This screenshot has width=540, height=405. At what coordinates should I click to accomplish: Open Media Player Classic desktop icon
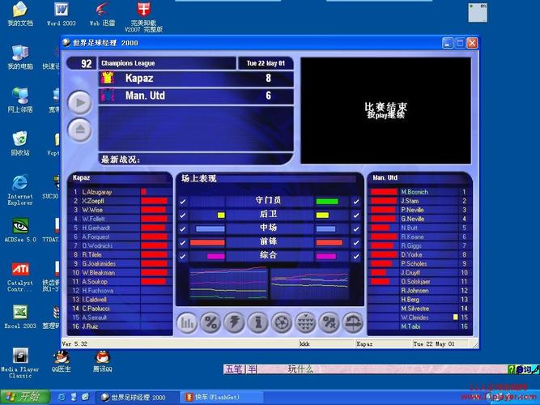pos(20,363)
